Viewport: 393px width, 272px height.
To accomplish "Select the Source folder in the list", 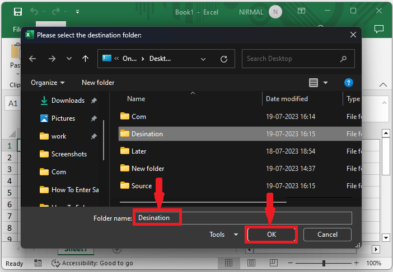I will 141,186.
